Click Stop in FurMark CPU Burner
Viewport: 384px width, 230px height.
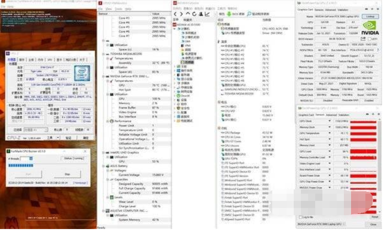pyautogui.click(x=67, y=174)
